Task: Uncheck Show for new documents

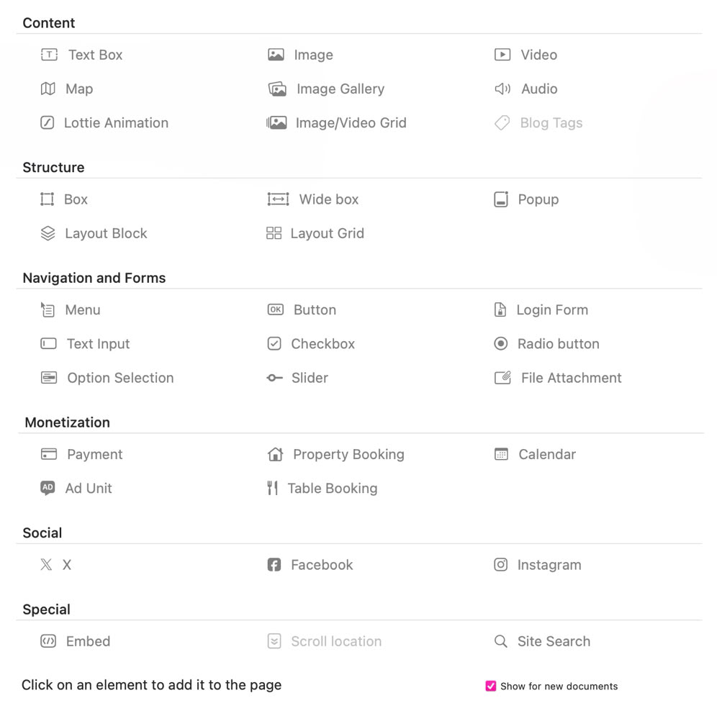Action: pos(491,686)
